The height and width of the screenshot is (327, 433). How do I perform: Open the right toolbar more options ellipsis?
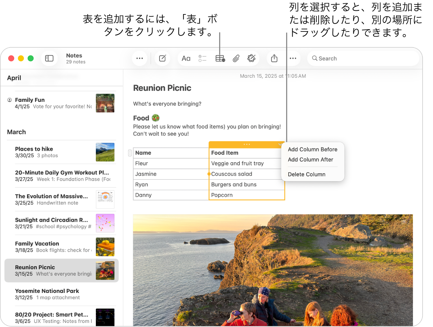point(293,59)
